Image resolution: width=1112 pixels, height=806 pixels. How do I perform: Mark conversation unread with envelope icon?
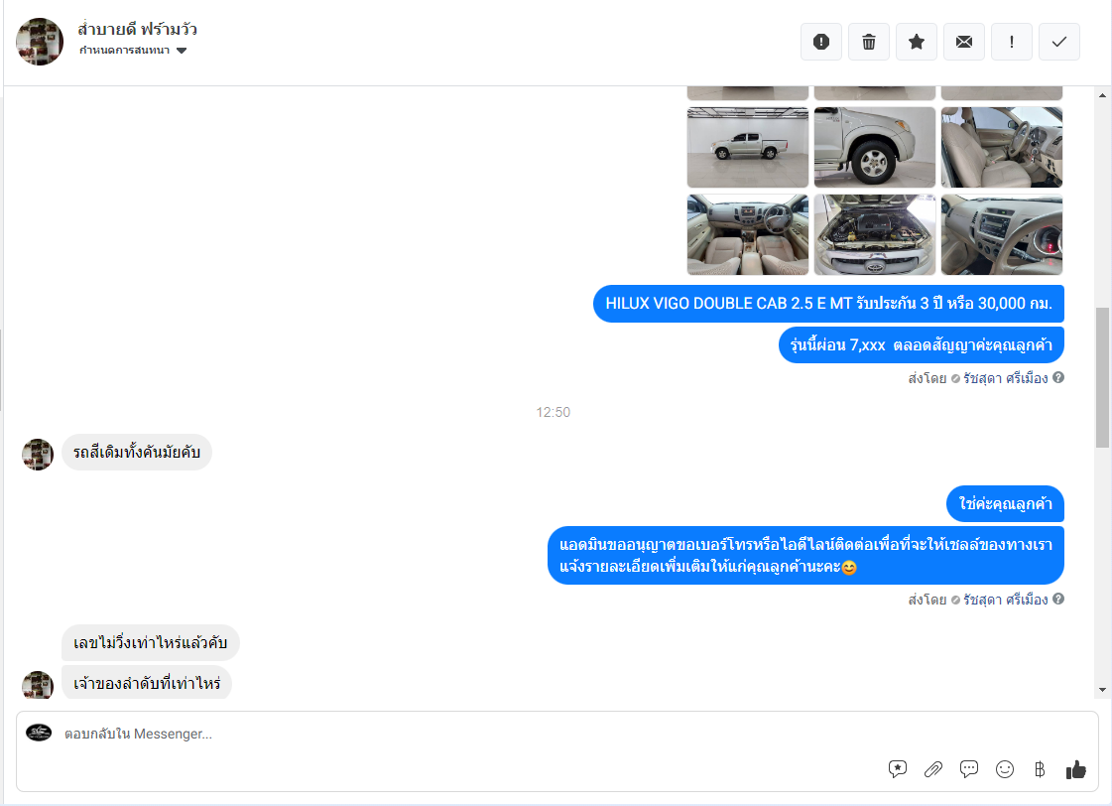[x=964, y=42]
